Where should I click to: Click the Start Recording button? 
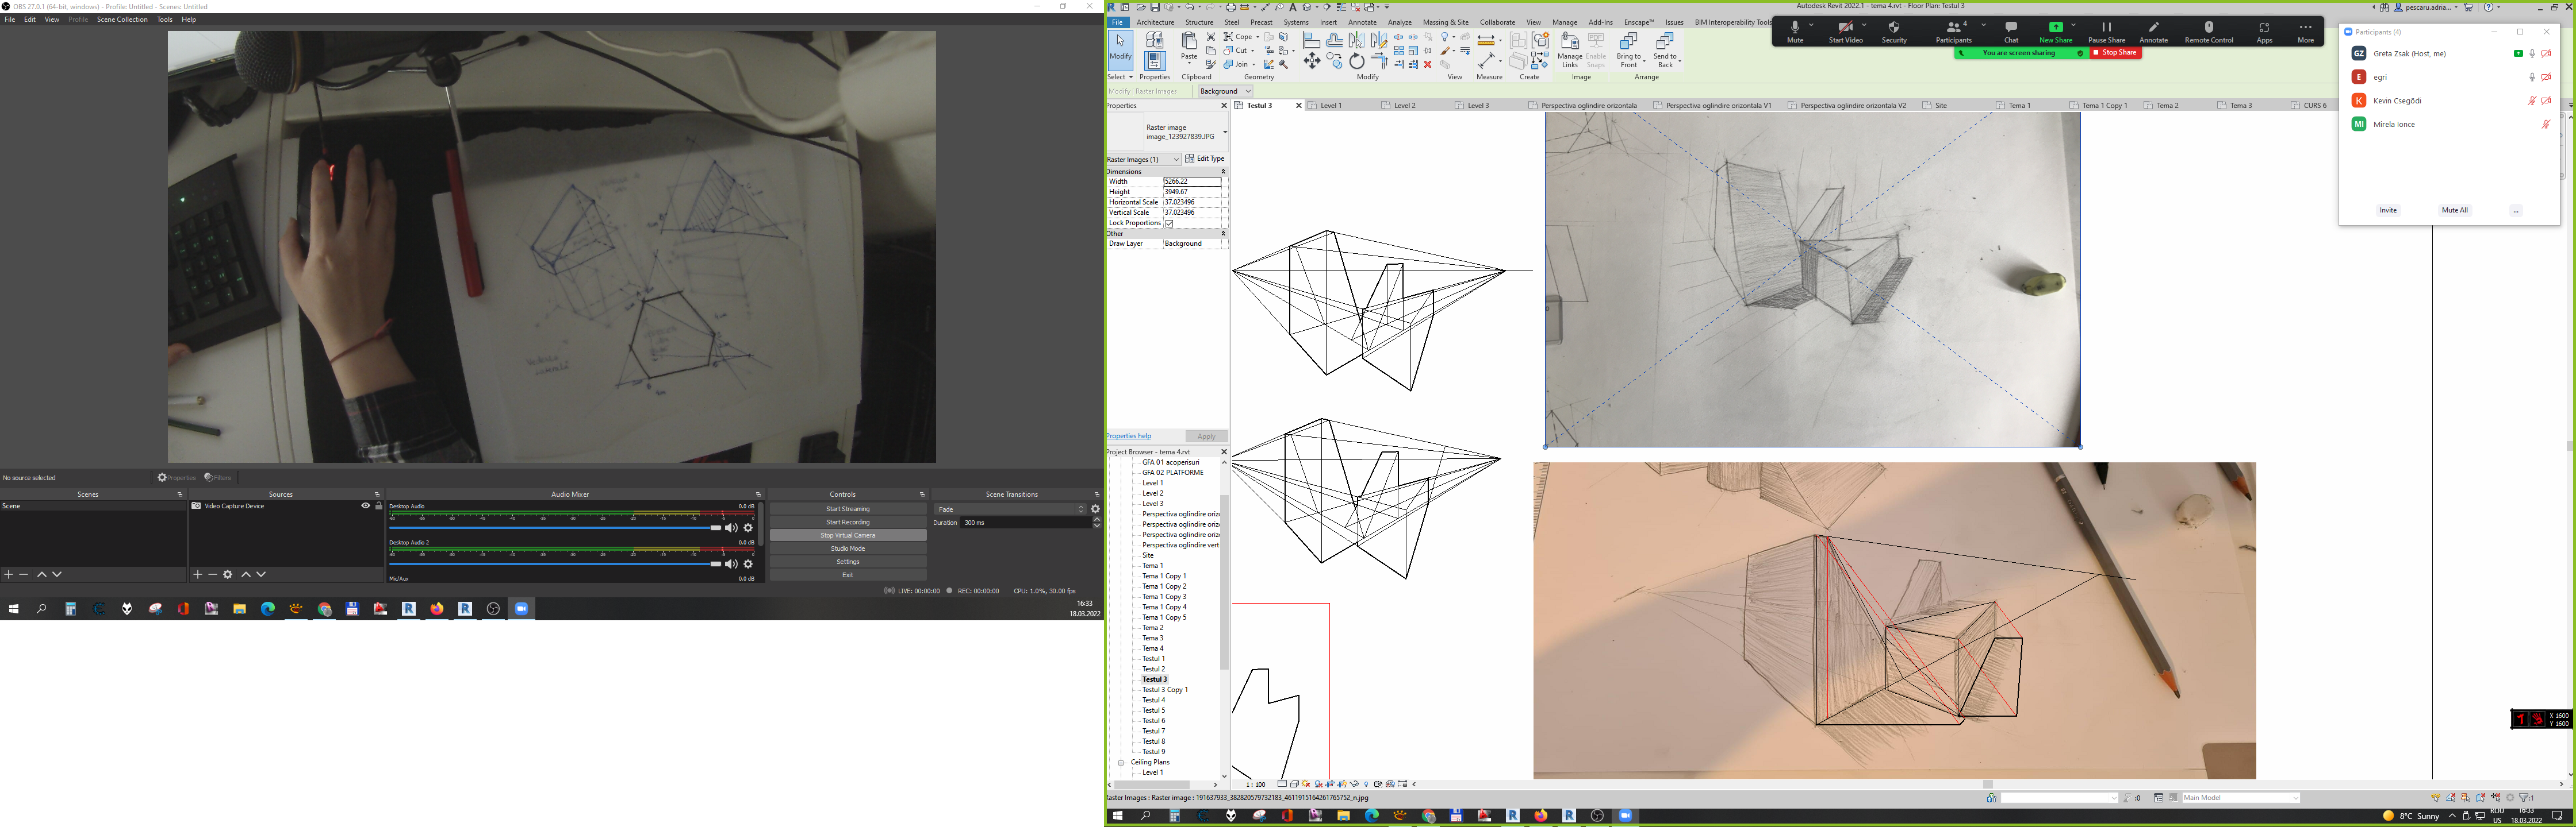(848, 523)
